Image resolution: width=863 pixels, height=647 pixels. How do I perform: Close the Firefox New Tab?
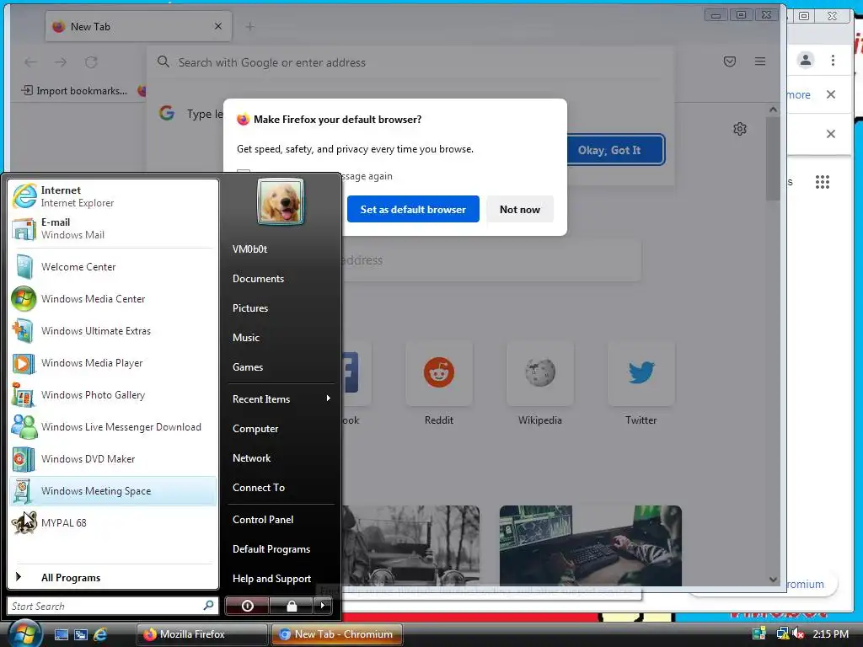[x=218, y=26]
